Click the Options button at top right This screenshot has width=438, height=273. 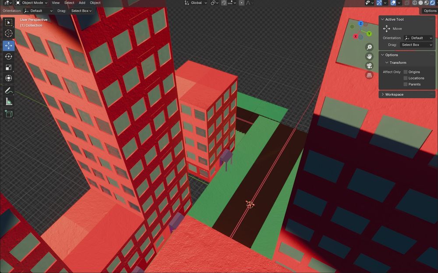pos(430,11)
